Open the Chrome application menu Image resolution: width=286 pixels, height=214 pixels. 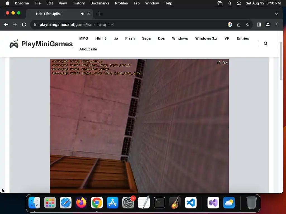pyautogui.click(x=22, y=3)
